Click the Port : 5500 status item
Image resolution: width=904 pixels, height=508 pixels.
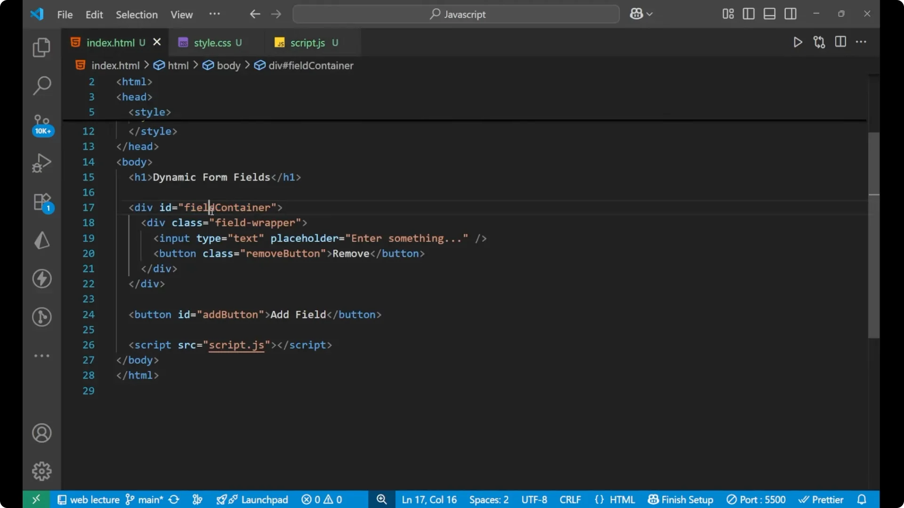pos(756,500)
